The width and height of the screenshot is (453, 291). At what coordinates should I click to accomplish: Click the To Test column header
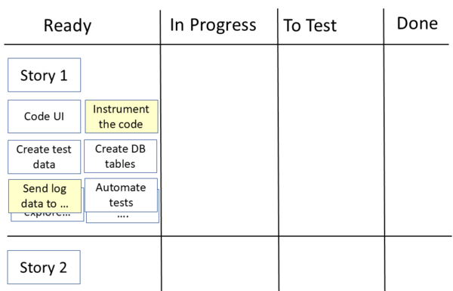pyautogui.click(x=310, y=26)
